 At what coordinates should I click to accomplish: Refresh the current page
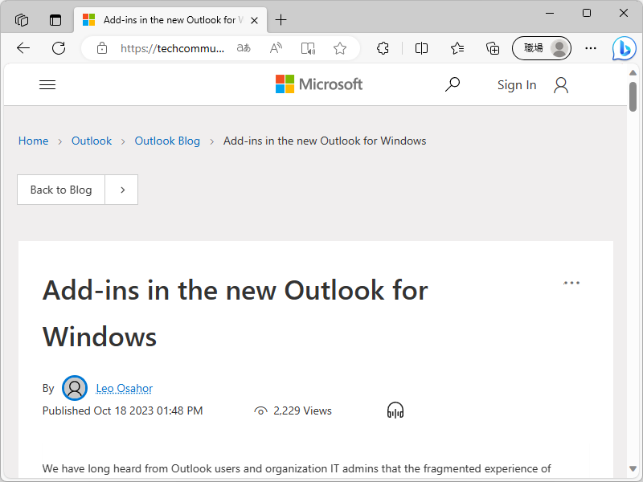(x=59, y=48)
